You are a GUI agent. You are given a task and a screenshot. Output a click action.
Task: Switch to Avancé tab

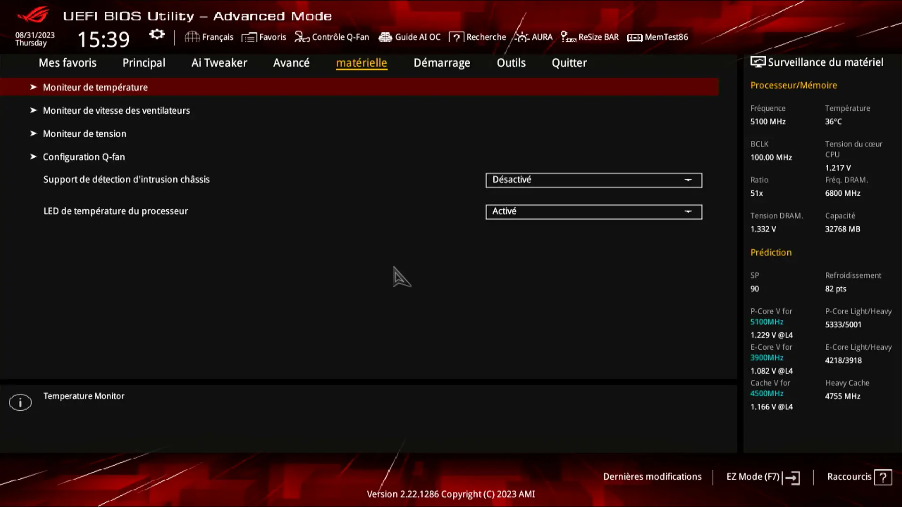coord(291,62)
